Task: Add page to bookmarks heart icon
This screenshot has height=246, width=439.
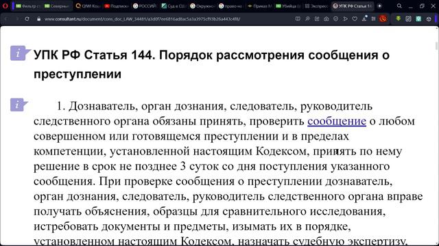Action: pyautogui.click(x=355, y=18)
